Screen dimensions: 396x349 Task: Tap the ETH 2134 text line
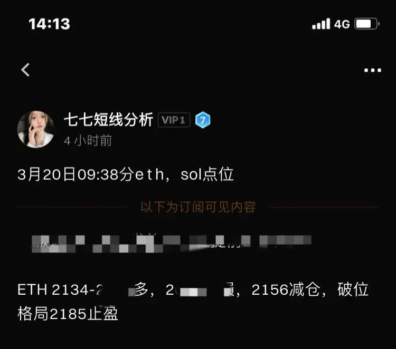(193, 289)
